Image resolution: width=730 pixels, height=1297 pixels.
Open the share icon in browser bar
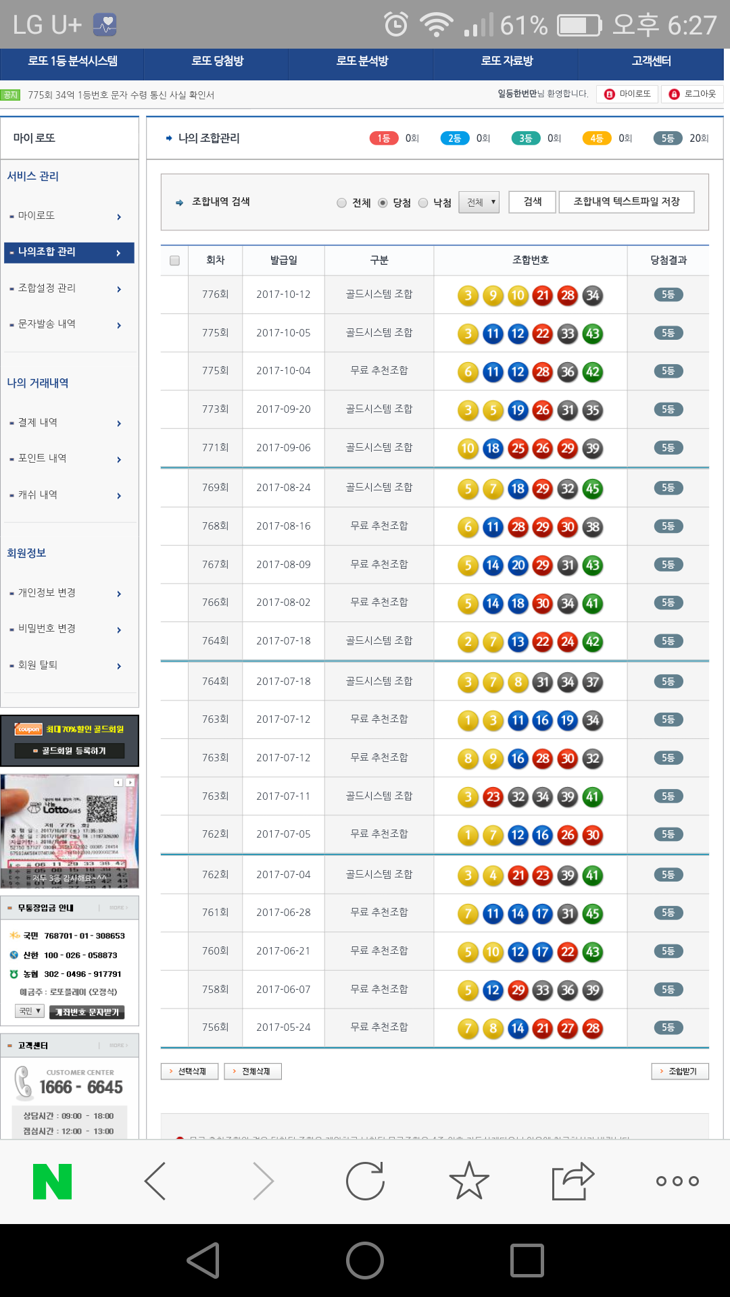[573, 1181]
